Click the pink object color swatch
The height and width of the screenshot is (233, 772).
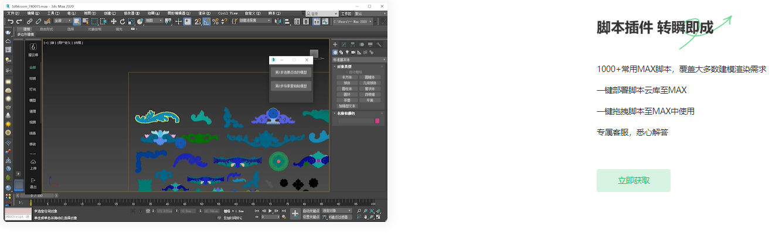[378, 121]
